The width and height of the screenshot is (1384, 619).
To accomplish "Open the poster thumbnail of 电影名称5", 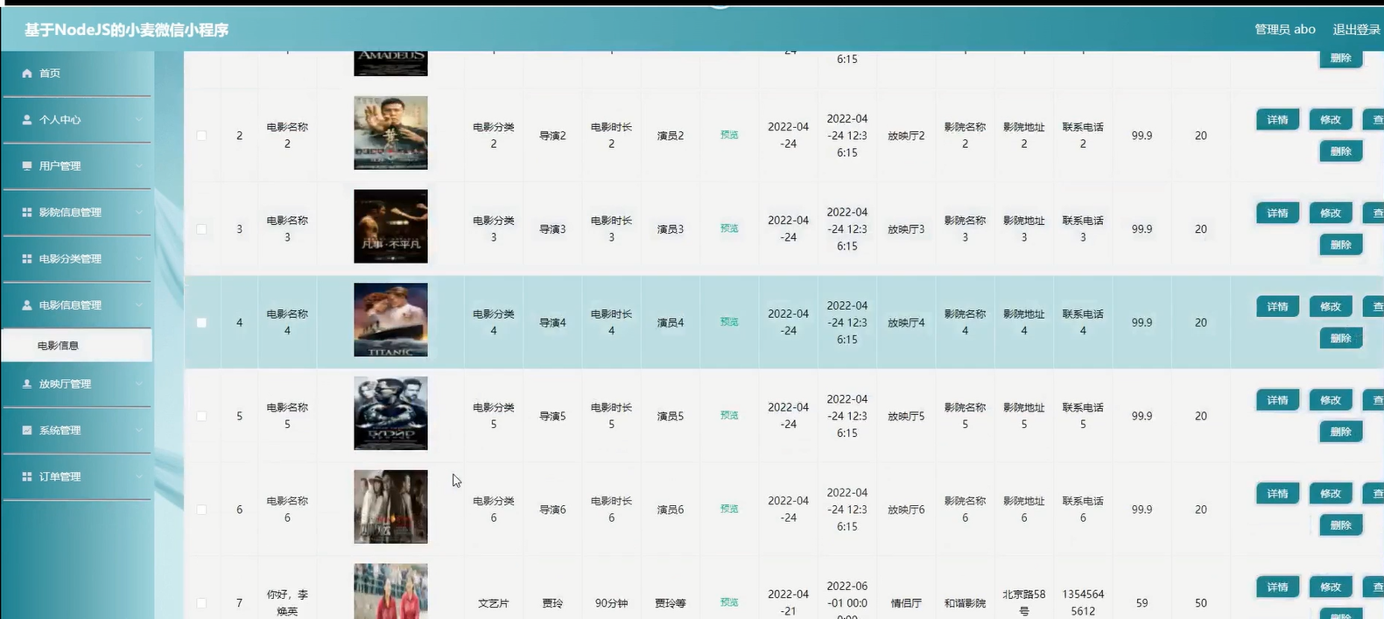I will tap(390, 413).
